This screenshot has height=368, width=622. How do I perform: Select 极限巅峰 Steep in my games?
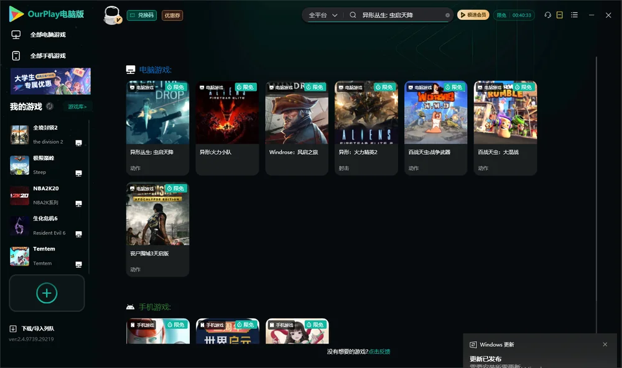(47, 165)
